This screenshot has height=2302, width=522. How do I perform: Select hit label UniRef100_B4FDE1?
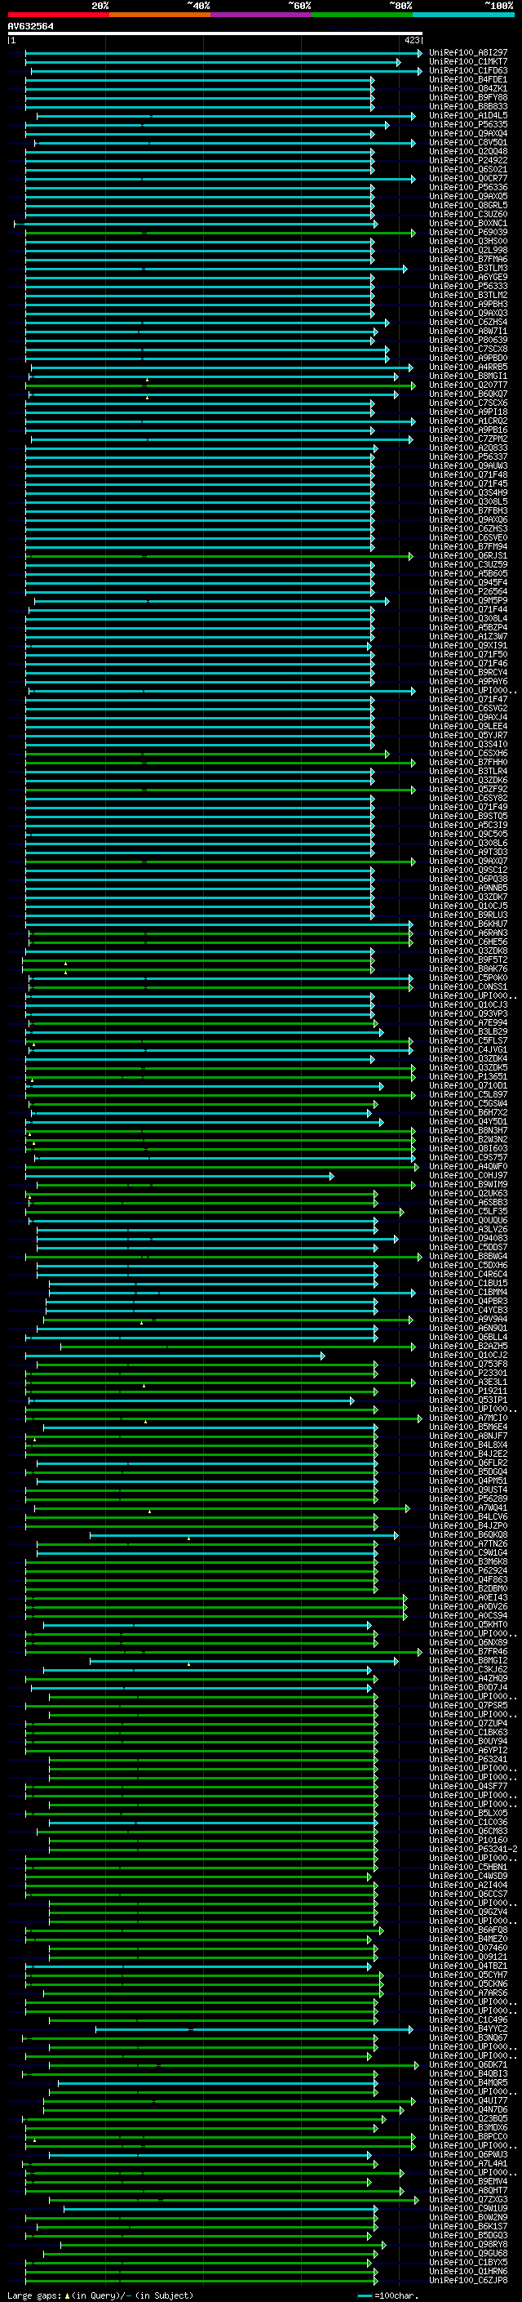point(468,79)
